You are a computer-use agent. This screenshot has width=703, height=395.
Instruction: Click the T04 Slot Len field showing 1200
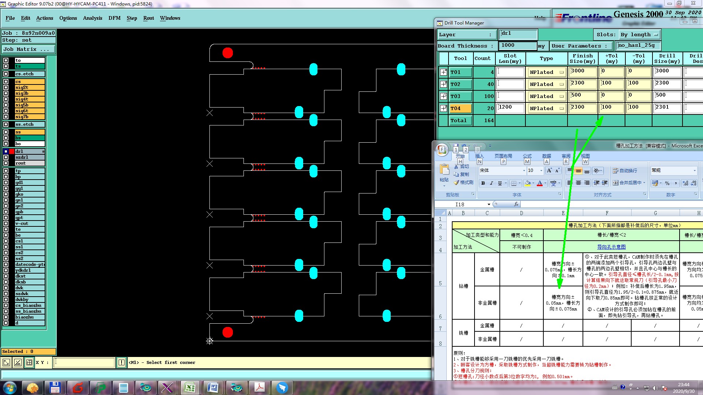tap(510, 108)
